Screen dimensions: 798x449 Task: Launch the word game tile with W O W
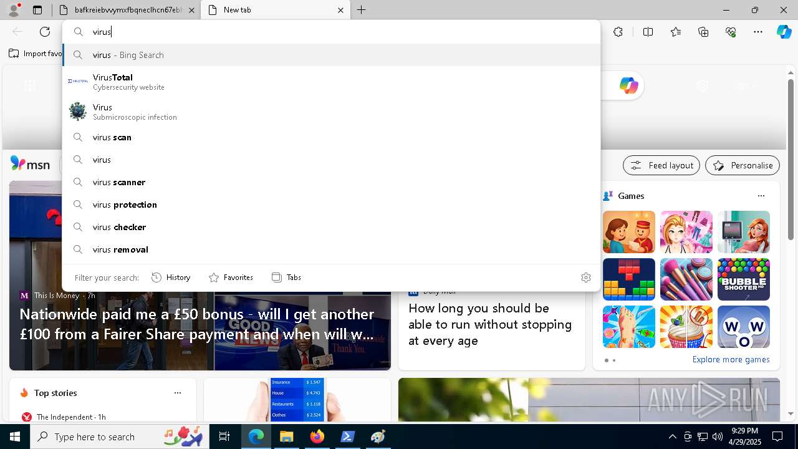(x=743, y=327)
